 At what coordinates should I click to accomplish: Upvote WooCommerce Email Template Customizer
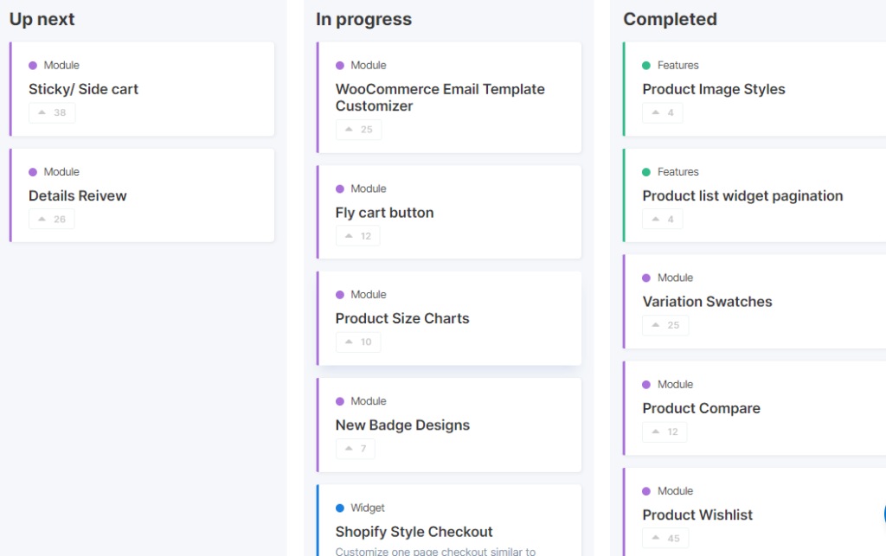click(358, 130)
